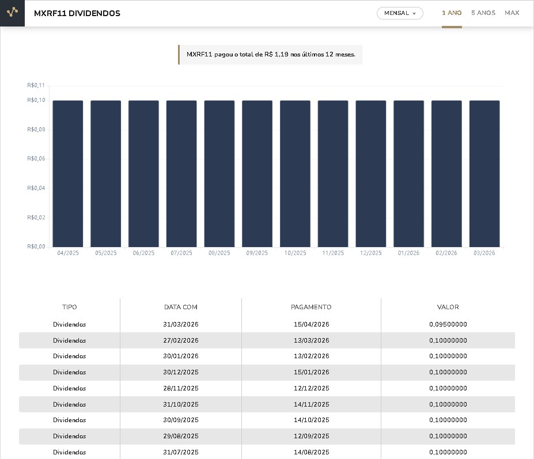Click the DATA COM column header
This screenshot has width=534, height=459.
(181, 307)
